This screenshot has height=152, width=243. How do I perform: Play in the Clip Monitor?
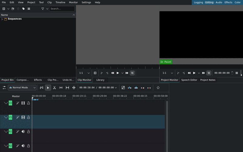(118, 73)
